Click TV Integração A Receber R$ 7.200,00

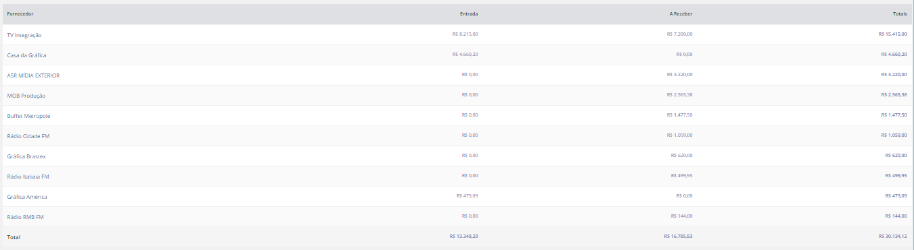pyautogui.click(x=679, y=34)
